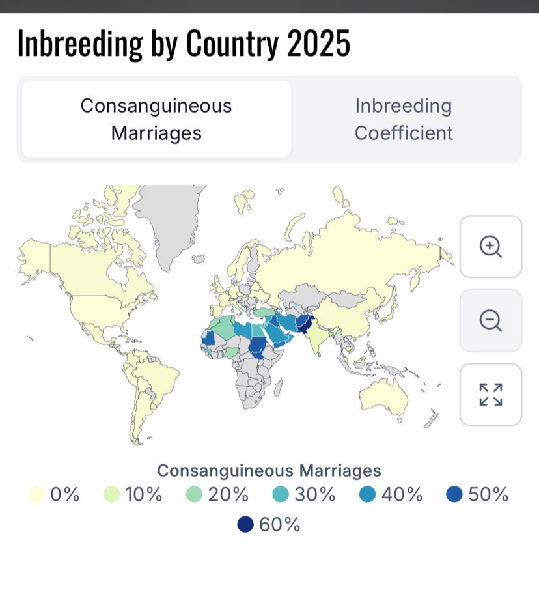Click the 0% legend swatch

point(37,494)
